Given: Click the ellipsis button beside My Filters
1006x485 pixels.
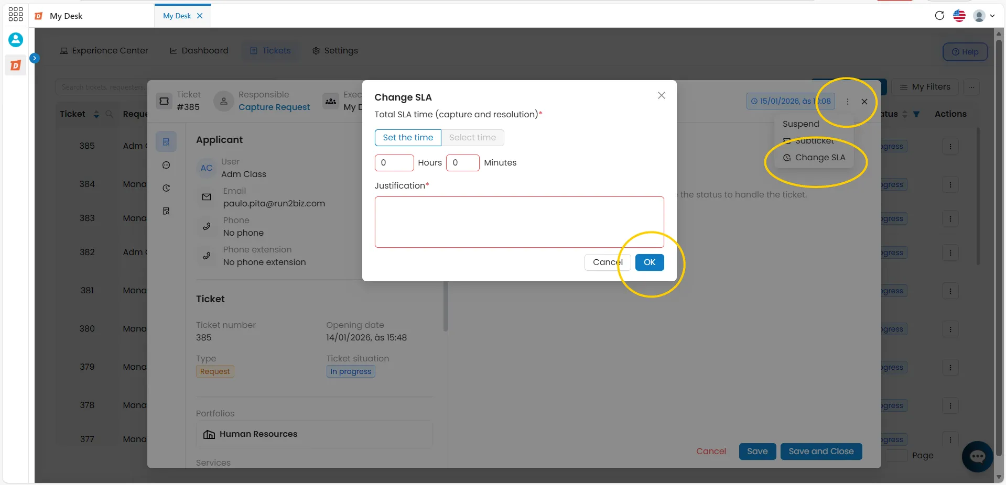Looking at the screenshot, I should click(x=971, y=87).
